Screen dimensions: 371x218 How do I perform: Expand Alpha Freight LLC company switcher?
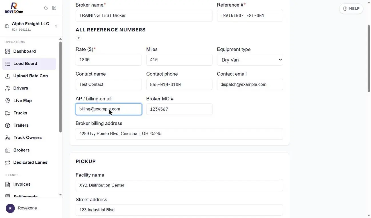pos(56,26)
